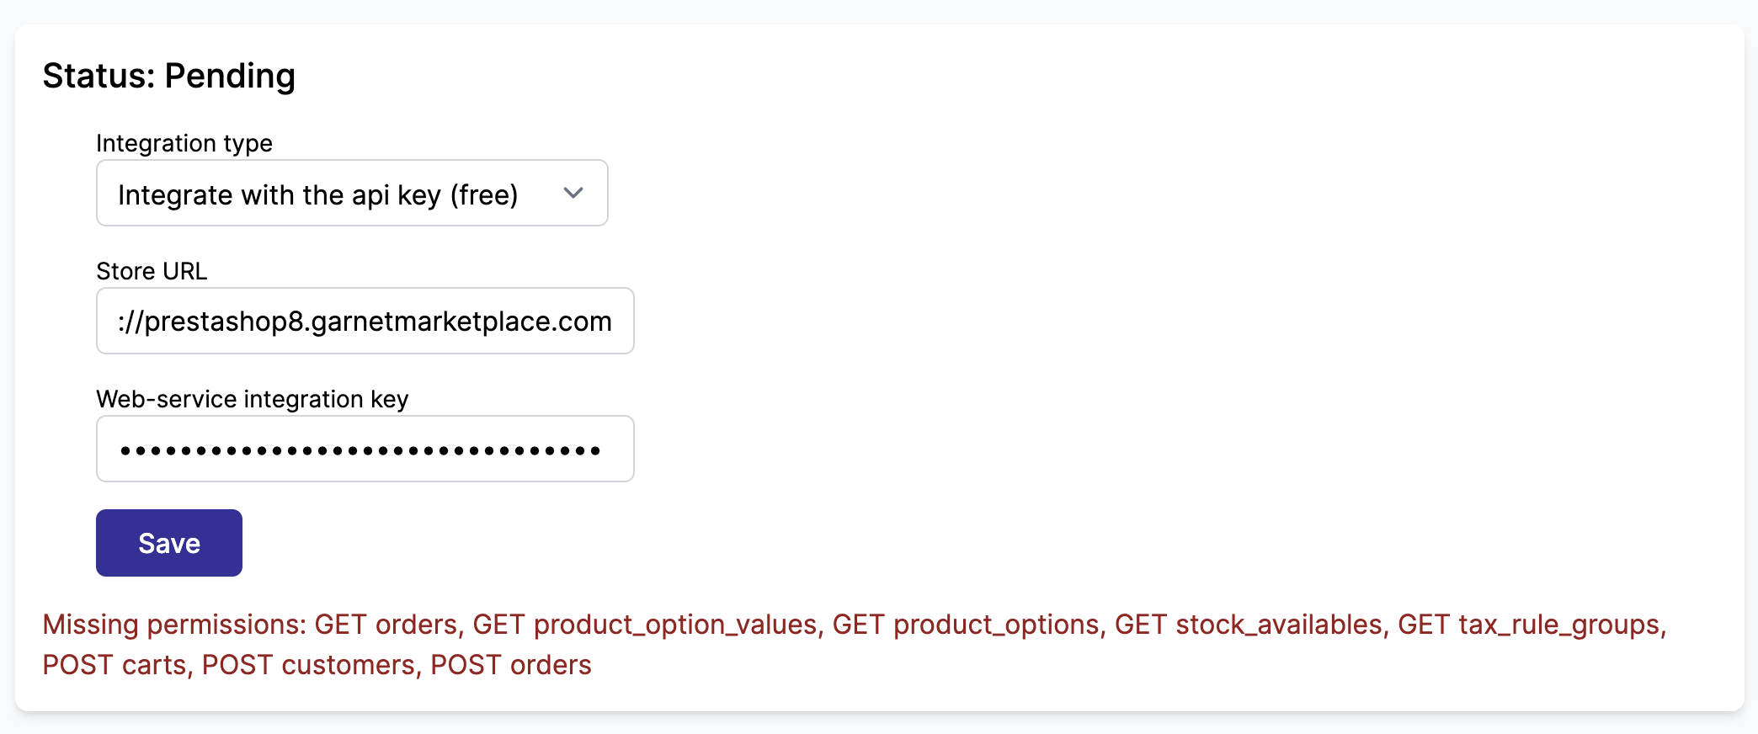Screen dimensions: 1758x734
Task: Click the GET stock_availables permission text
Action: 1249,624
